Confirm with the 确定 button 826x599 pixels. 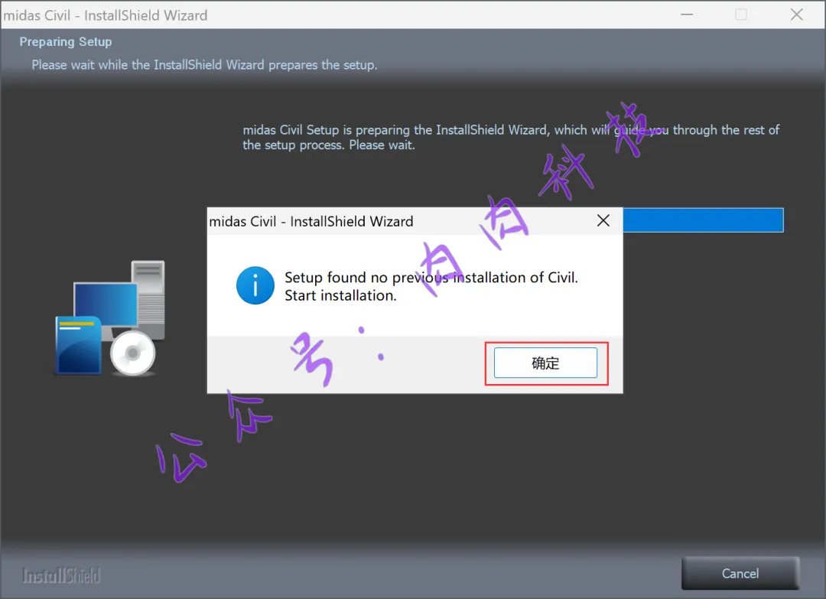point(545,363)
